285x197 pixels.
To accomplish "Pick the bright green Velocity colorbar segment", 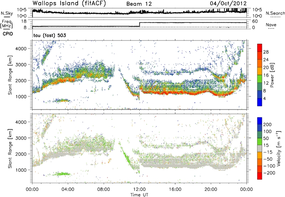I will tap(260, 142).
